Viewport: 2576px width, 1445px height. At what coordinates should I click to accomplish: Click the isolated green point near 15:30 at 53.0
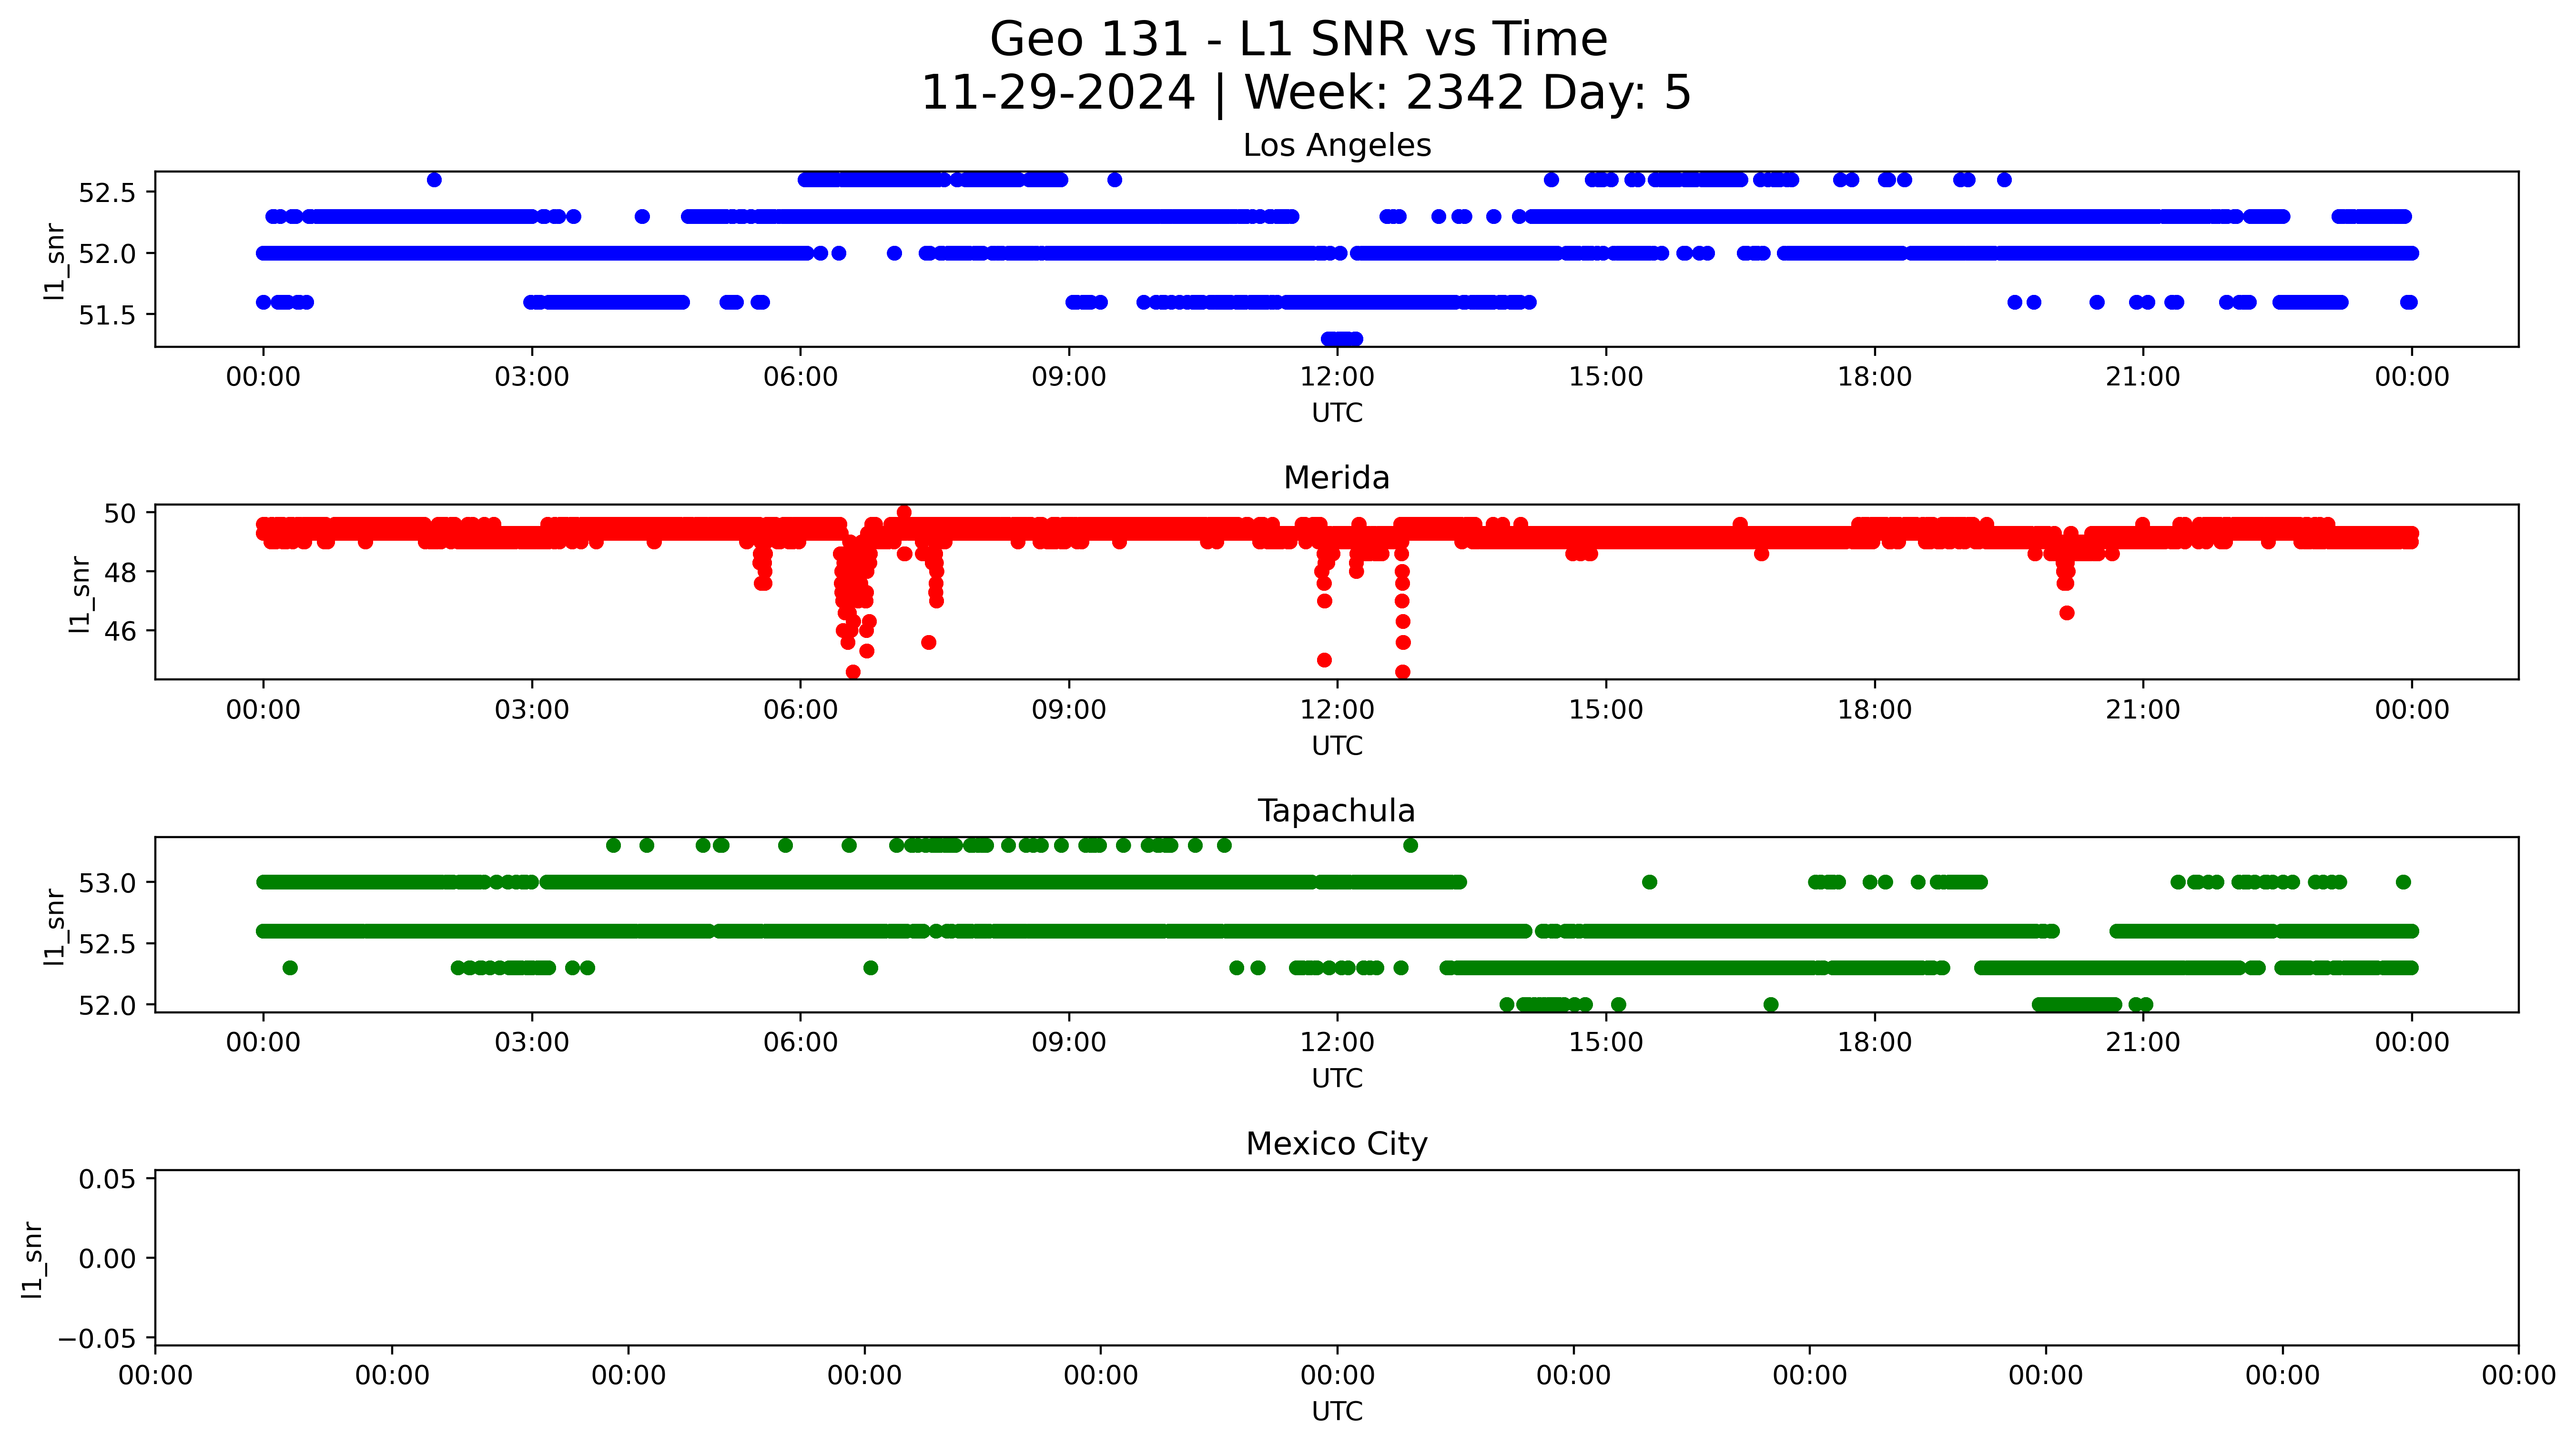[x=1650, y=882]
